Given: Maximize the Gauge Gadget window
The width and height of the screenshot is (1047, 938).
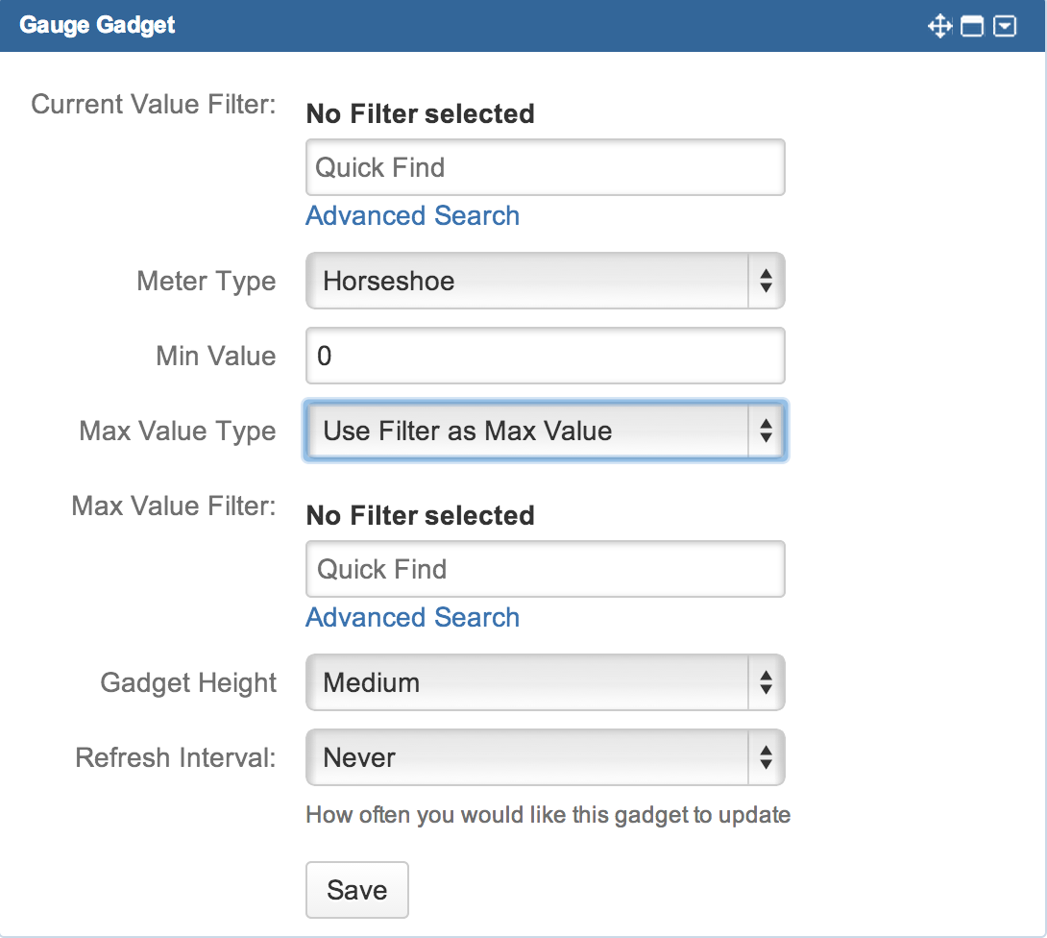Looking at the screenshot, I should click(972, 25).
